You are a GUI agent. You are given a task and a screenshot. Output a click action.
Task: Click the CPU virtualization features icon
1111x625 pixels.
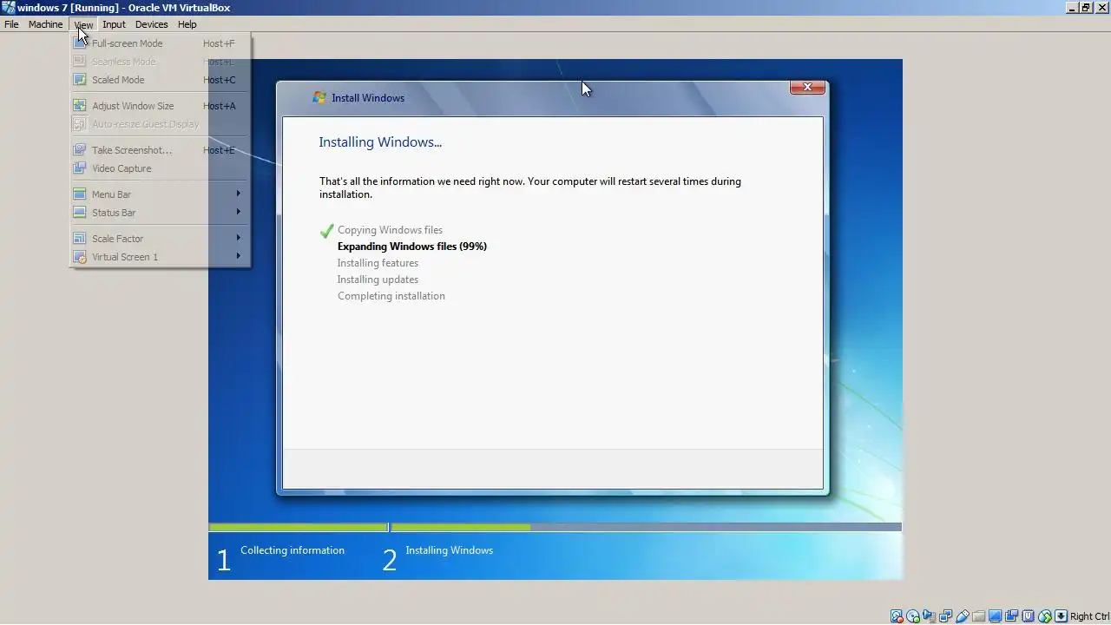click(1029, 616)
